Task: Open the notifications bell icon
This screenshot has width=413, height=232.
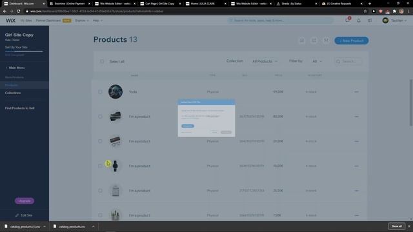Action: tap(359, 21)
